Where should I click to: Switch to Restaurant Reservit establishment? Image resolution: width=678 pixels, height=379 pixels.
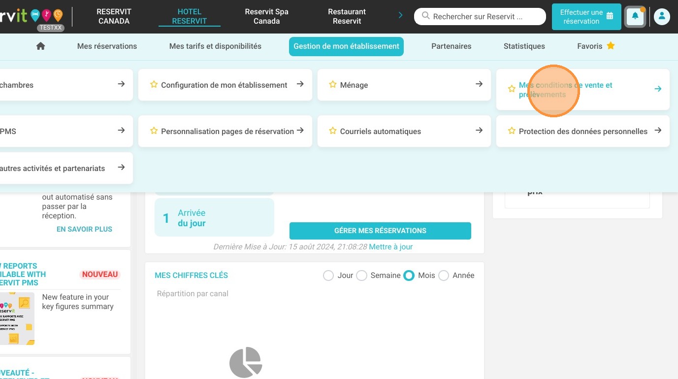tap(347, 16)
